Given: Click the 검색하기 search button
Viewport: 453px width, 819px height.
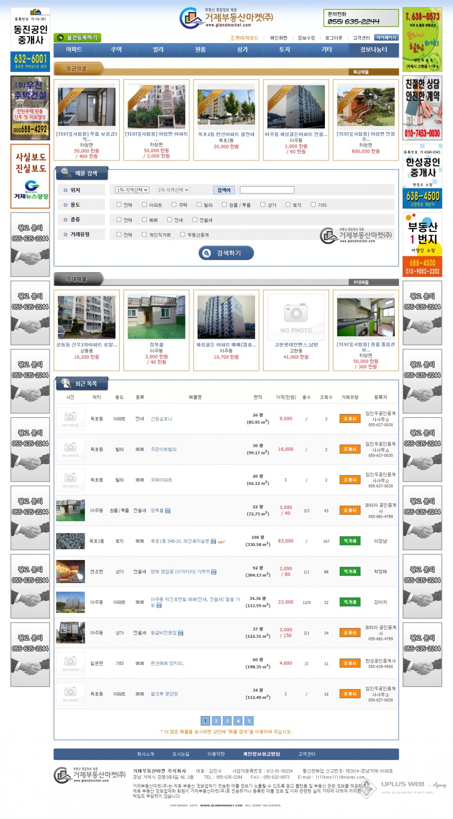Looking at the screenshot, I should click(226, 253).
